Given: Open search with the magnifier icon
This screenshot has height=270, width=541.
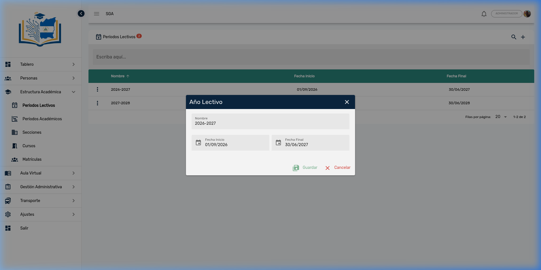Looking at the screenshot, I should (x=514, y=37).
